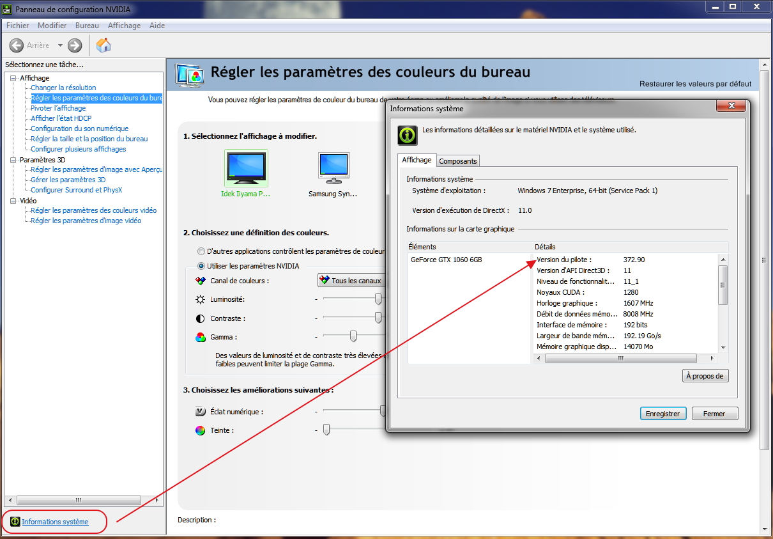This screenshot has height=539, width=773.
Task: Click the À propos de button
Action: (x=705, y=376)
